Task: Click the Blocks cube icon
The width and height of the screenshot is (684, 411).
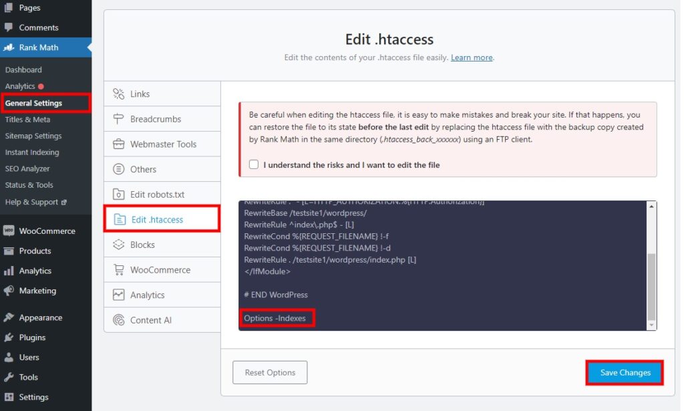Action: point(119,245)
